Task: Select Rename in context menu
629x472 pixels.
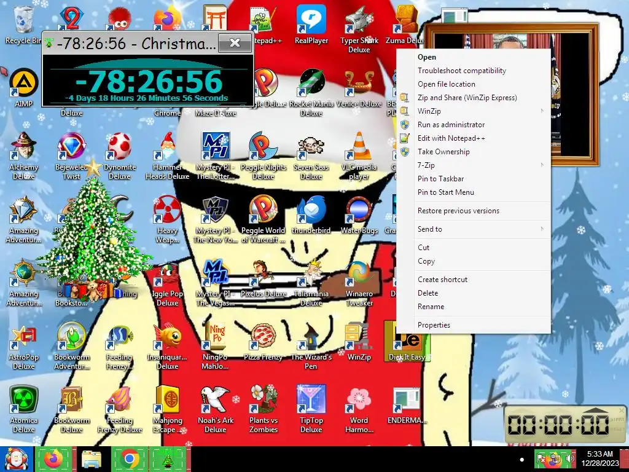Action: coord(474,307)
